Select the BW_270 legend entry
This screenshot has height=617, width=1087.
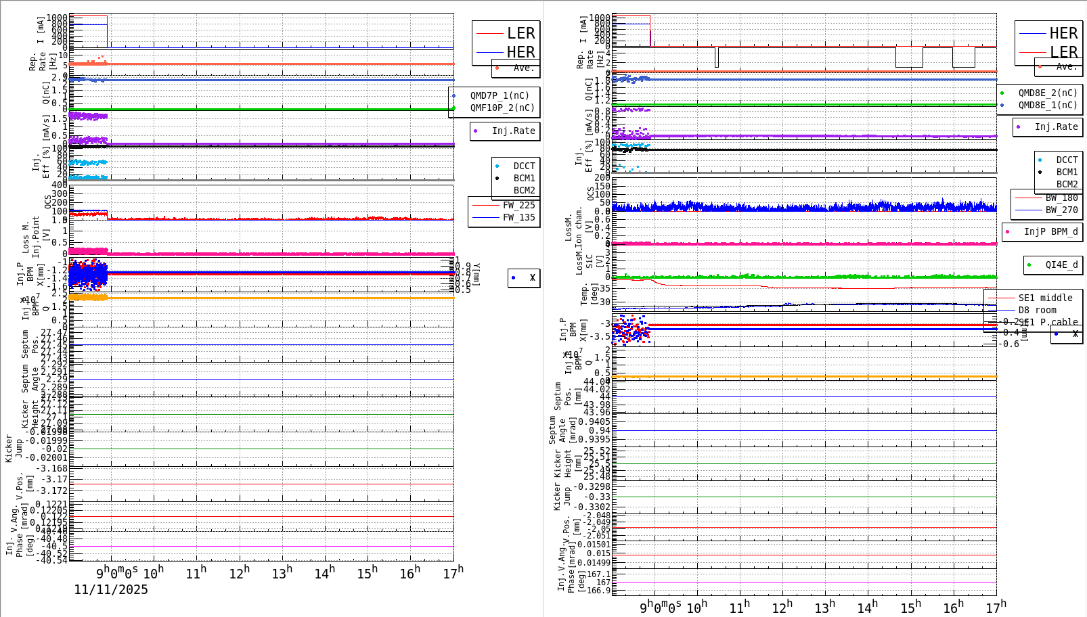1061,210
